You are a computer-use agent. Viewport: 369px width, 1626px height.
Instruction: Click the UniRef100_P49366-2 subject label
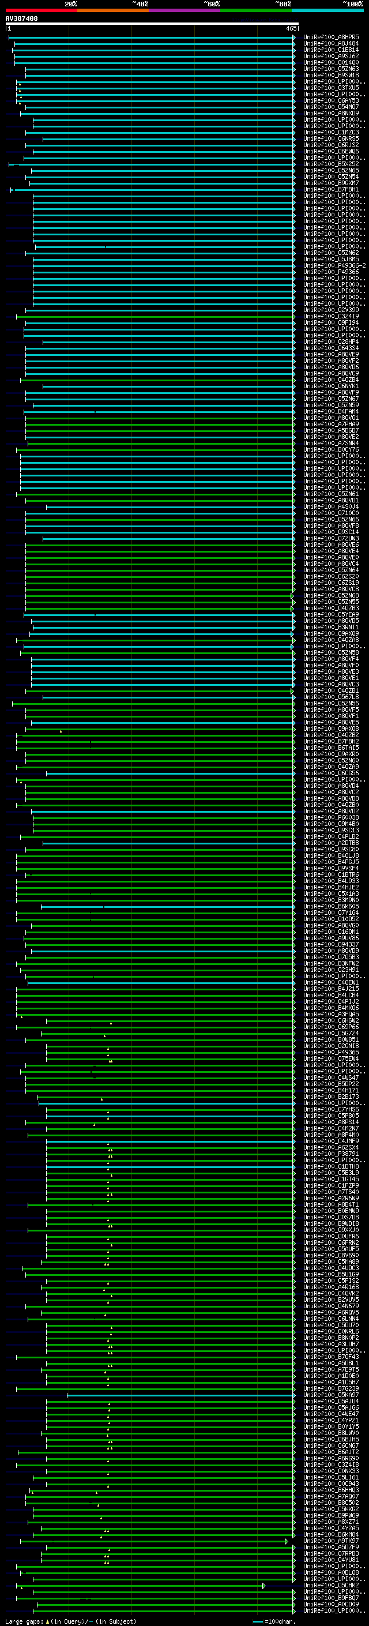pos(334,266)
